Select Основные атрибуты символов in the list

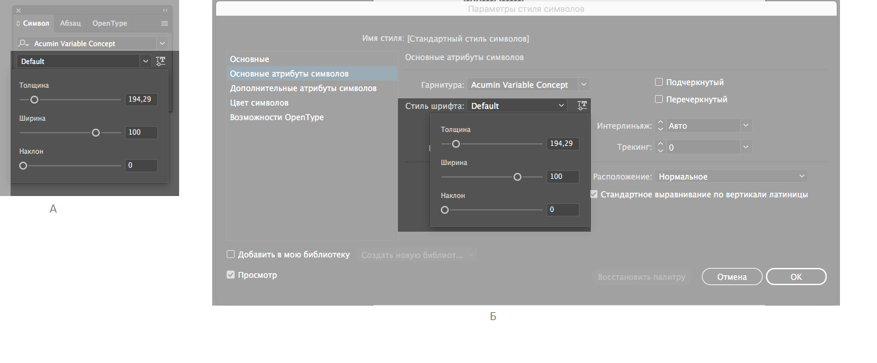[x=311, y=74]
